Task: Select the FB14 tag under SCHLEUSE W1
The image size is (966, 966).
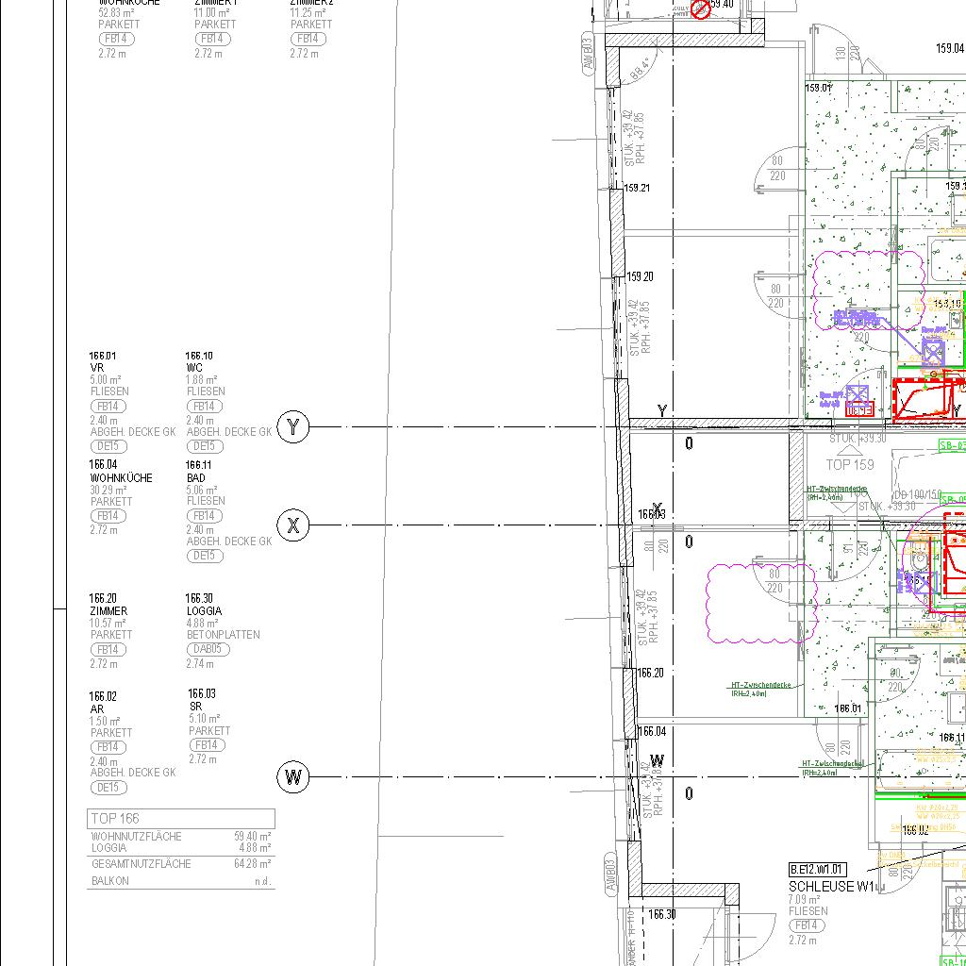Action: (808, 925)
